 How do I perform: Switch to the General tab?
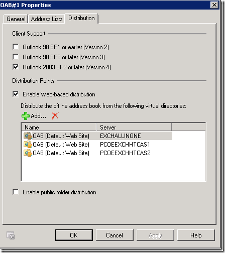tap(16, 19)
